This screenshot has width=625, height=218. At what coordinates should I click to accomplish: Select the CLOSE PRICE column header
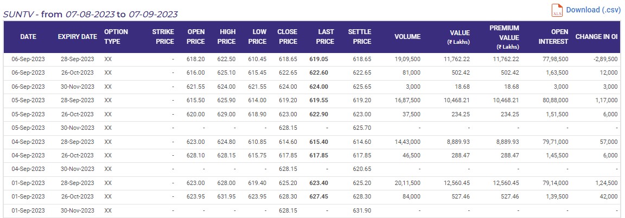click(x=288, y=37)
